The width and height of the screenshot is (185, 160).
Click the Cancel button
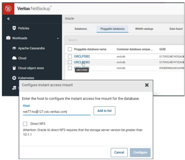[119, 153]
